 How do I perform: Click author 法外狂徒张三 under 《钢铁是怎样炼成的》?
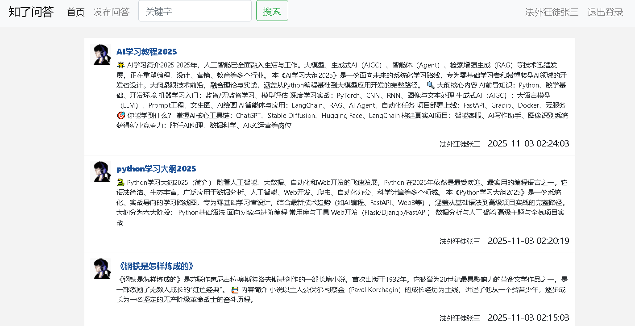pyautogui.click(x=460, y=318)
